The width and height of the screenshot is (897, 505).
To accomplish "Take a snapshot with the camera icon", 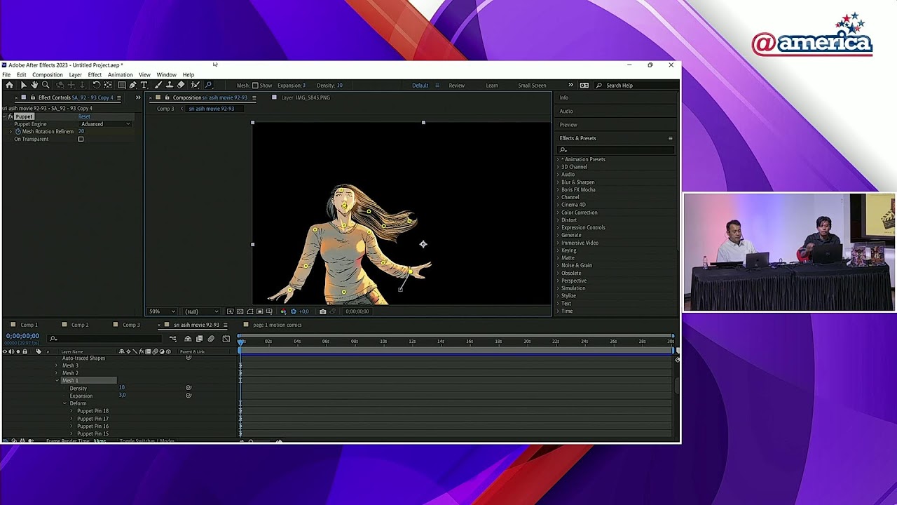I will point(323,311).
